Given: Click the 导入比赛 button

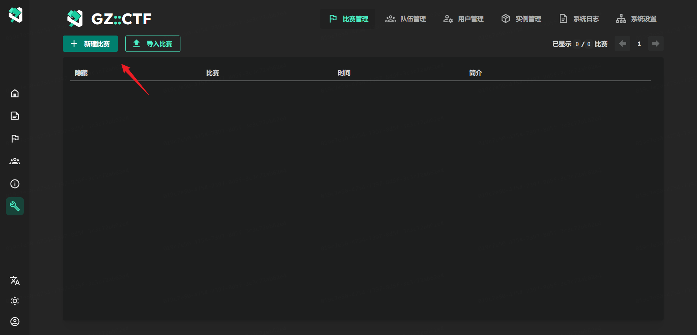Looking at the screenshot, I should (153, 44).
